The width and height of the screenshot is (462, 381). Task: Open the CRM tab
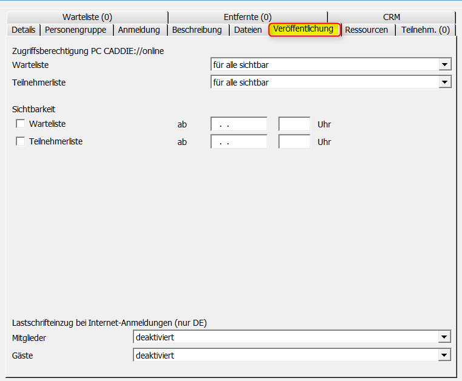coord(391,17)
